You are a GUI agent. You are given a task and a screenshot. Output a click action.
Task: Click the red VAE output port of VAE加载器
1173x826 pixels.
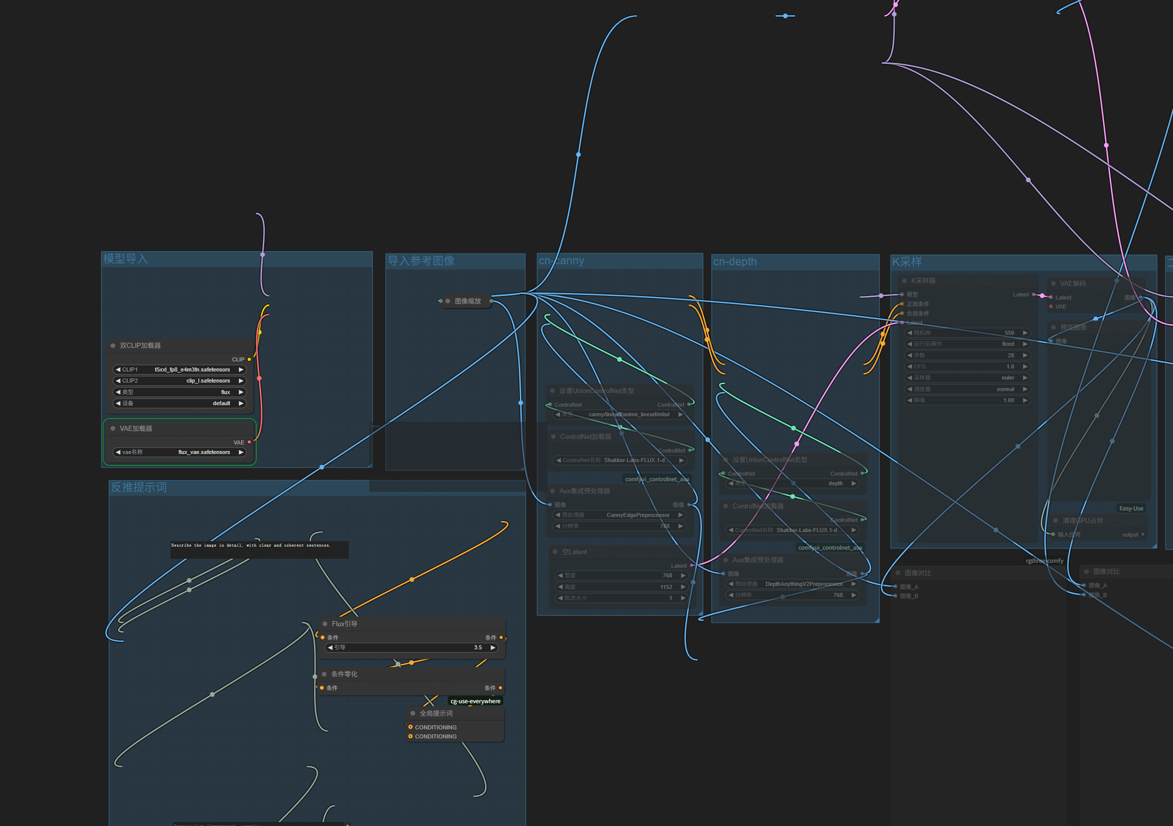249,442
